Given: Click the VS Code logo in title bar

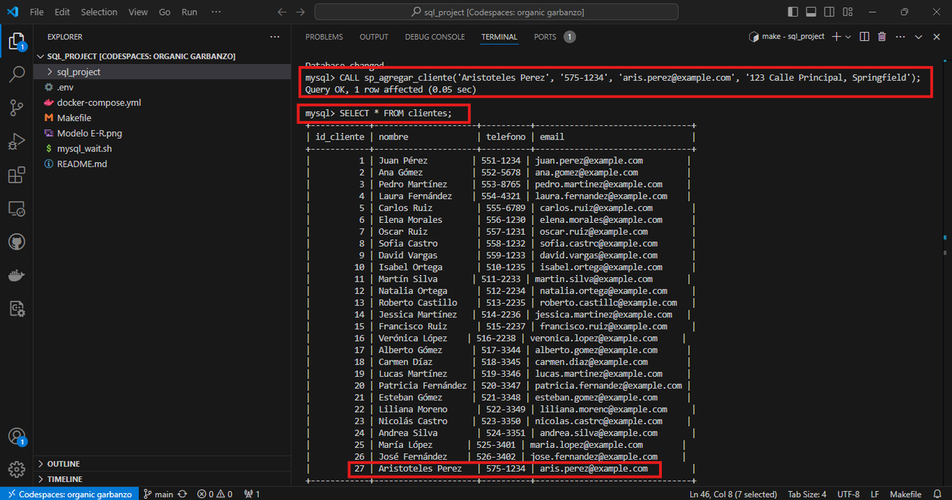Looking at the screenshot, I should [x=13, y=12].
